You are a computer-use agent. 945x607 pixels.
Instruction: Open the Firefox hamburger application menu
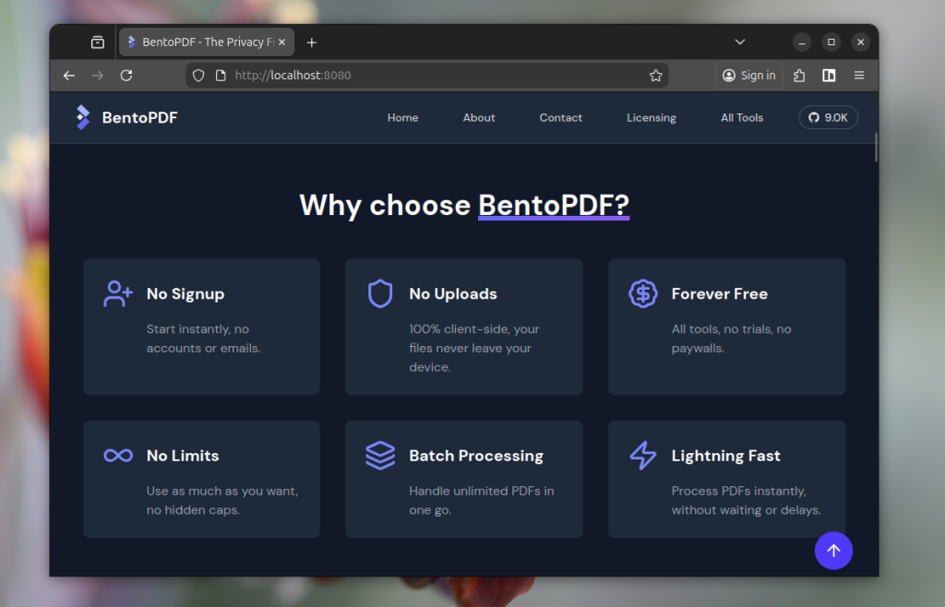858,76
